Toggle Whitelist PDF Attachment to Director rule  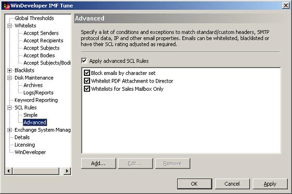87,81
